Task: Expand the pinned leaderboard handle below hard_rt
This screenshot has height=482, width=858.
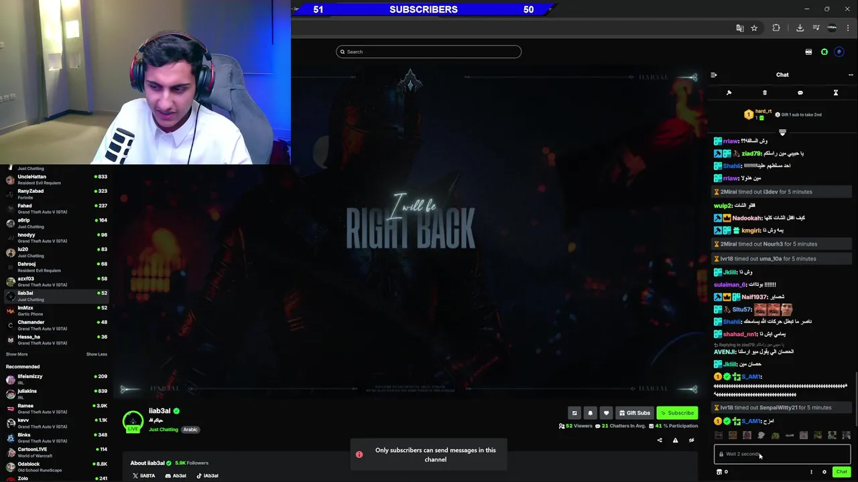Action: (x=782, y=133)
